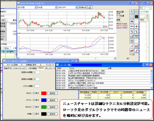The height and width of the screenshot is (121, 154).
Task: Select the hand pan tool icon
Action: tap(132, 12)
